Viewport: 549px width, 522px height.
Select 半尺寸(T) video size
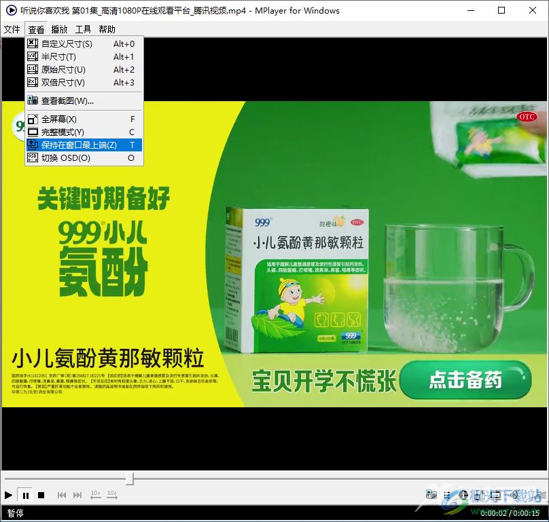tap(84, 56)
